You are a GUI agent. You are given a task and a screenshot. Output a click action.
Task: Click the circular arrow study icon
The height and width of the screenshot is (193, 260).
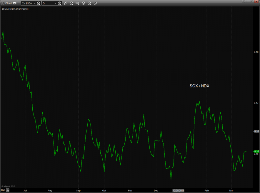[x=71, y=3]
